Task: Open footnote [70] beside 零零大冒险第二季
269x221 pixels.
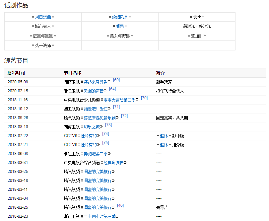Action: [x=144, y=98]
